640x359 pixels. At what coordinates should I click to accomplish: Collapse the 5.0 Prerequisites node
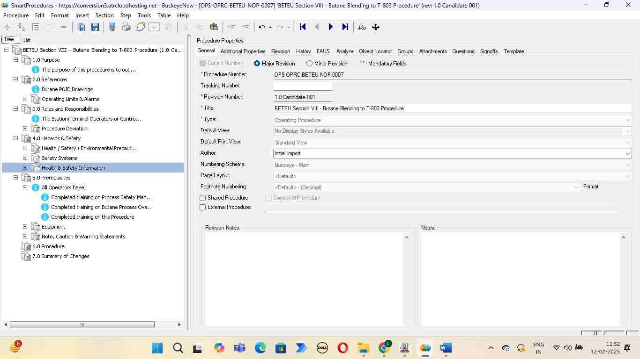click(15, 178)
